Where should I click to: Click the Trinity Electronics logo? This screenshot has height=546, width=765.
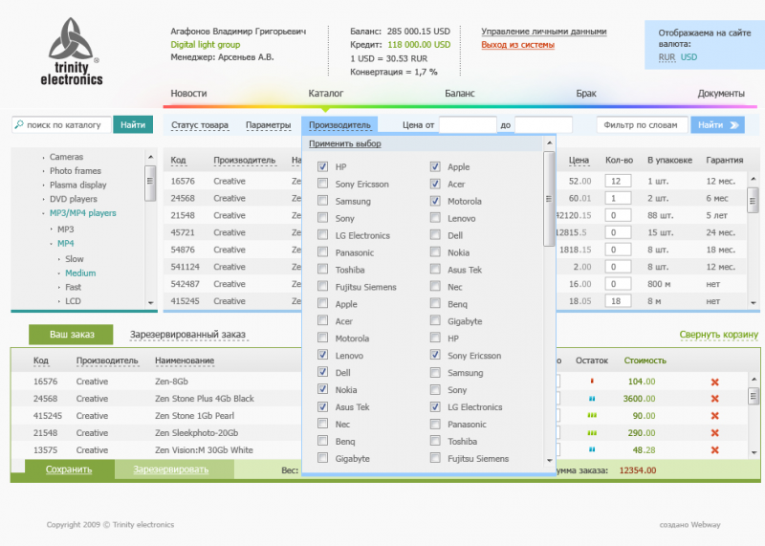(x=71, y=52)
